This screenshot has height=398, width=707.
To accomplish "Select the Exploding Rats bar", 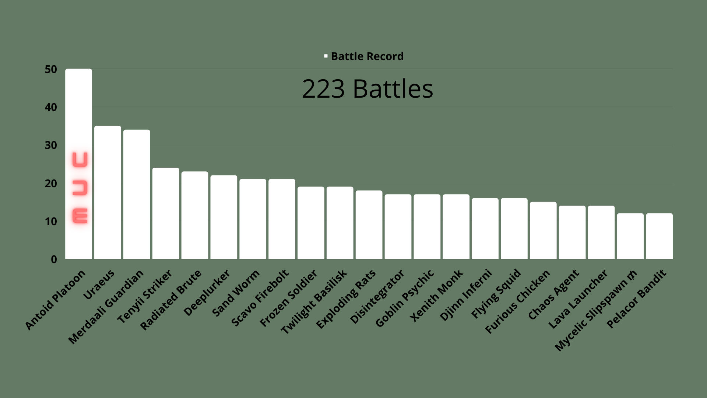I will pos(369,225).
